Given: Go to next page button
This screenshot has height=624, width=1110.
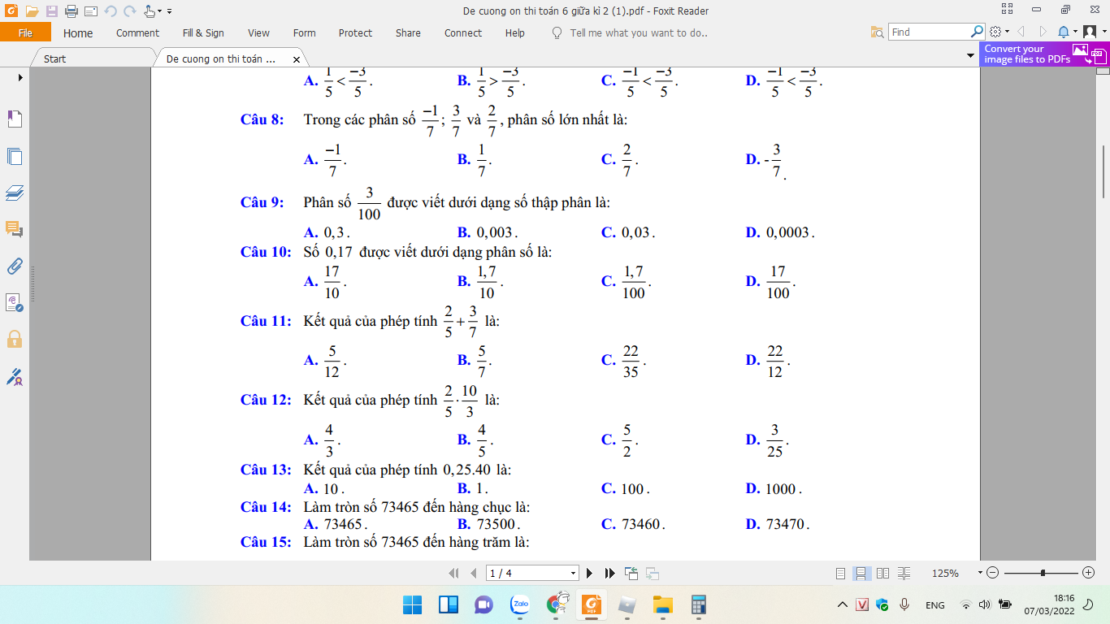Looking at the screenshot, I should pyautogui.click(x=589, y=573).
